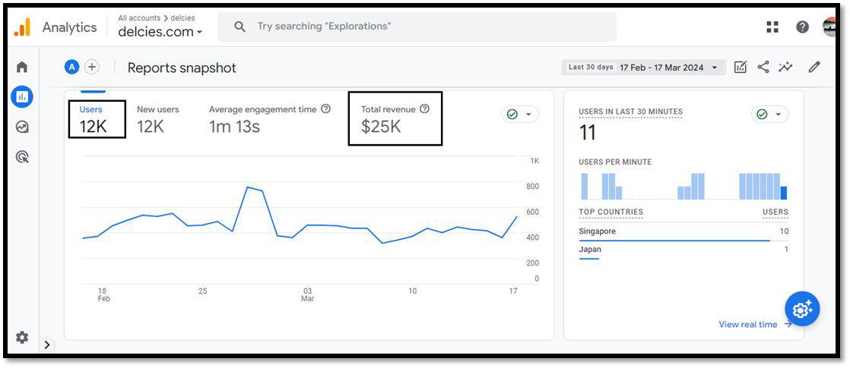Screen dimensions: 850x368
Task: Click the add comparison plus button
Action: (92, 68)
